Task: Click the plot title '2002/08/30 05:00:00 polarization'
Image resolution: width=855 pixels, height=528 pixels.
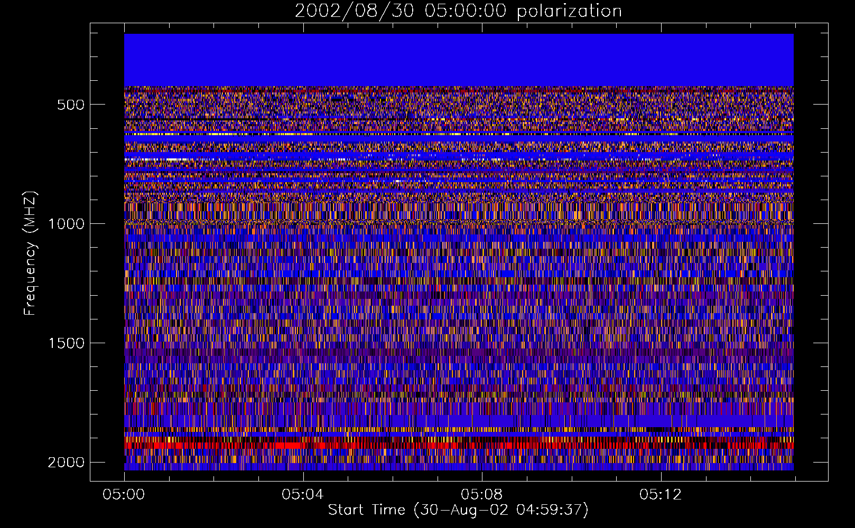Action: pos(458,11)
